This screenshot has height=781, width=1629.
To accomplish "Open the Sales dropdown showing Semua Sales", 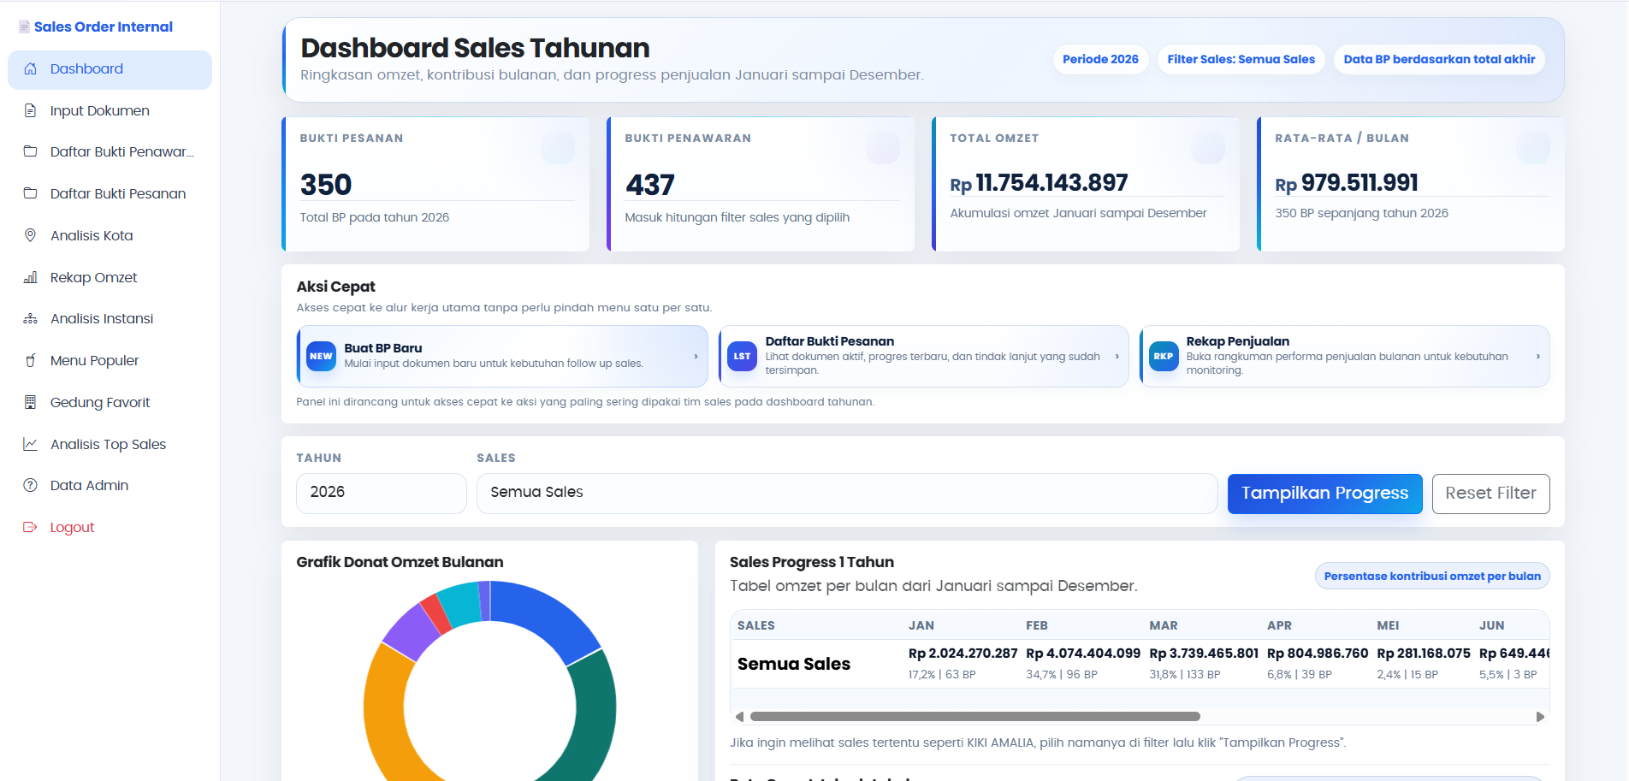I will [x=847, y=493].
